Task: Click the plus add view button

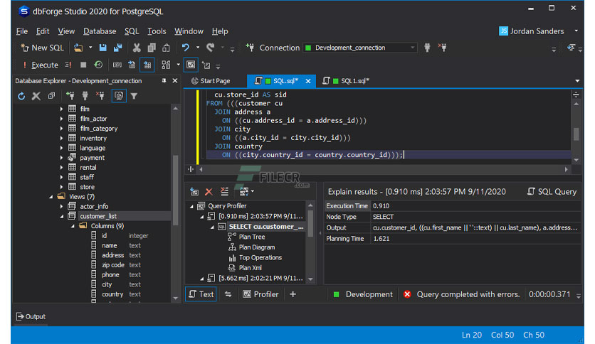Action: (293, 294)
